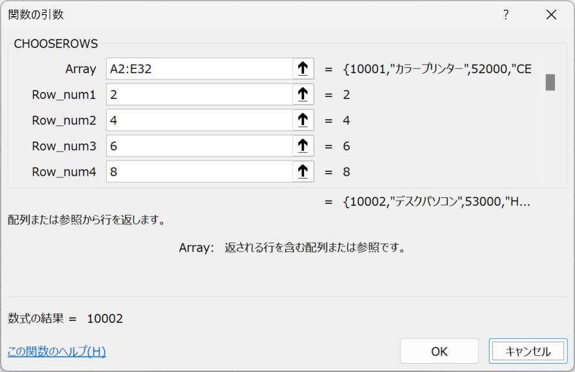The image size is (575, 372).
Task: Click the Row_num4 range selector arrow icon
Action: (x=302, y=172)
